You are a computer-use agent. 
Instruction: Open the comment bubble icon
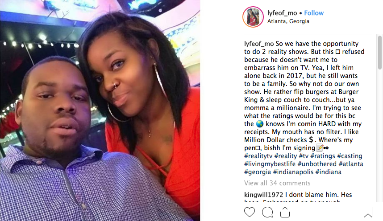pyautogui.click(x=267, y=212)
